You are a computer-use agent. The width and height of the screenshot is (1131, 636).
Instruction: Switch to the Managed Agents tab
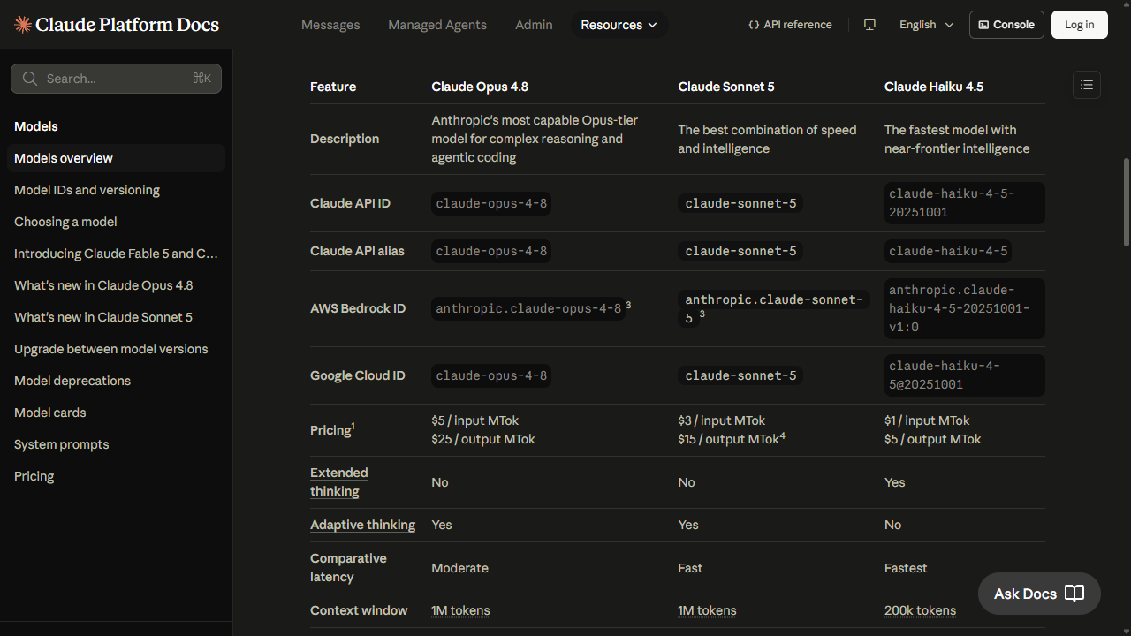pos(437,25)
